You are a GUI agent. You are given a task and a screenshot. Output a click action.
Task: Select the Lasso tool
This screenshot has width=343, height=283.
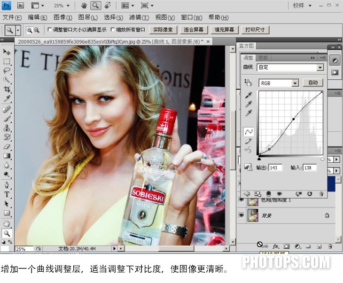[7, 70]
